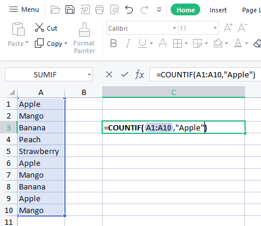Click in the formula bar COUNTIF text
Viewport: 261px width, 226px height.
pyautogui.click(x=205, y=74)
